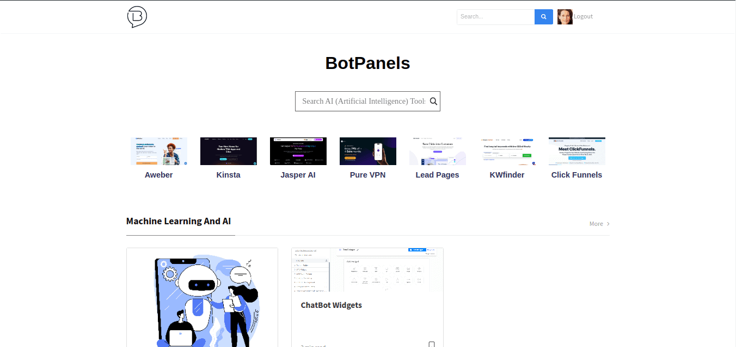Open the Click Funnels screenshot thumbnail

point(577,151)
